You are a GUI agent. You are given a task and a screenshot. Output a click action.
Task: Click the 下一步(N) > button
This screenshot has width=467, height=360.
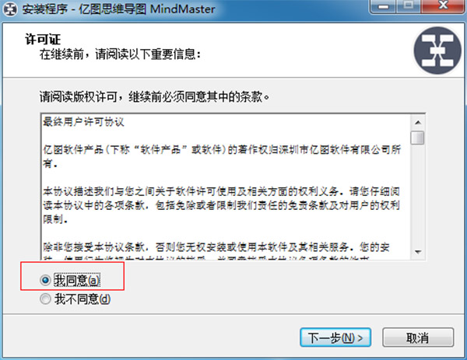point(335,337)
